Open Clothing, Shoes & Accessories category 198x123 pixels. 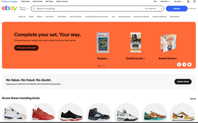point(97,17)
